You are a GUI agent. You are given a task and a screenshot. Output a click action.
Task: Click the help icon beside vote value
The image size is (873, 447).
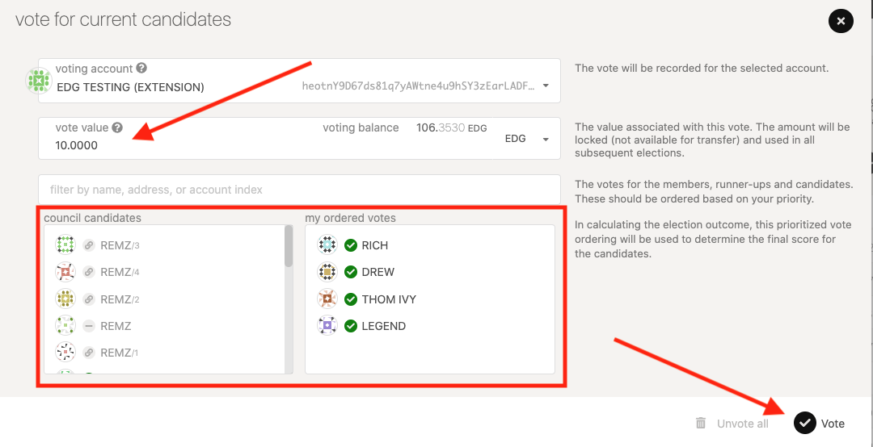[117, 127]
